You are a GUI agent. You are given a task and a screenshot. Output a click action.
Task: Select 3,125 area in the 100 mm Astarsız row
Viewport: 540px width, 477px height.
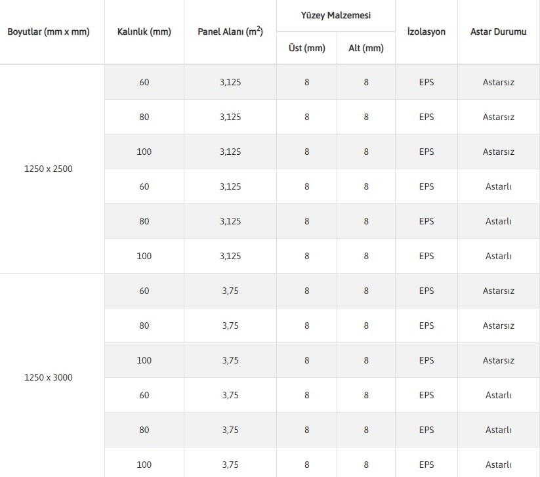coord(230,152)
